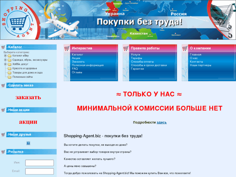Open Наши партнеры menu item
The height and width of the screenshot is (177, 236).
pyautogui.click(x=201, y=65)
